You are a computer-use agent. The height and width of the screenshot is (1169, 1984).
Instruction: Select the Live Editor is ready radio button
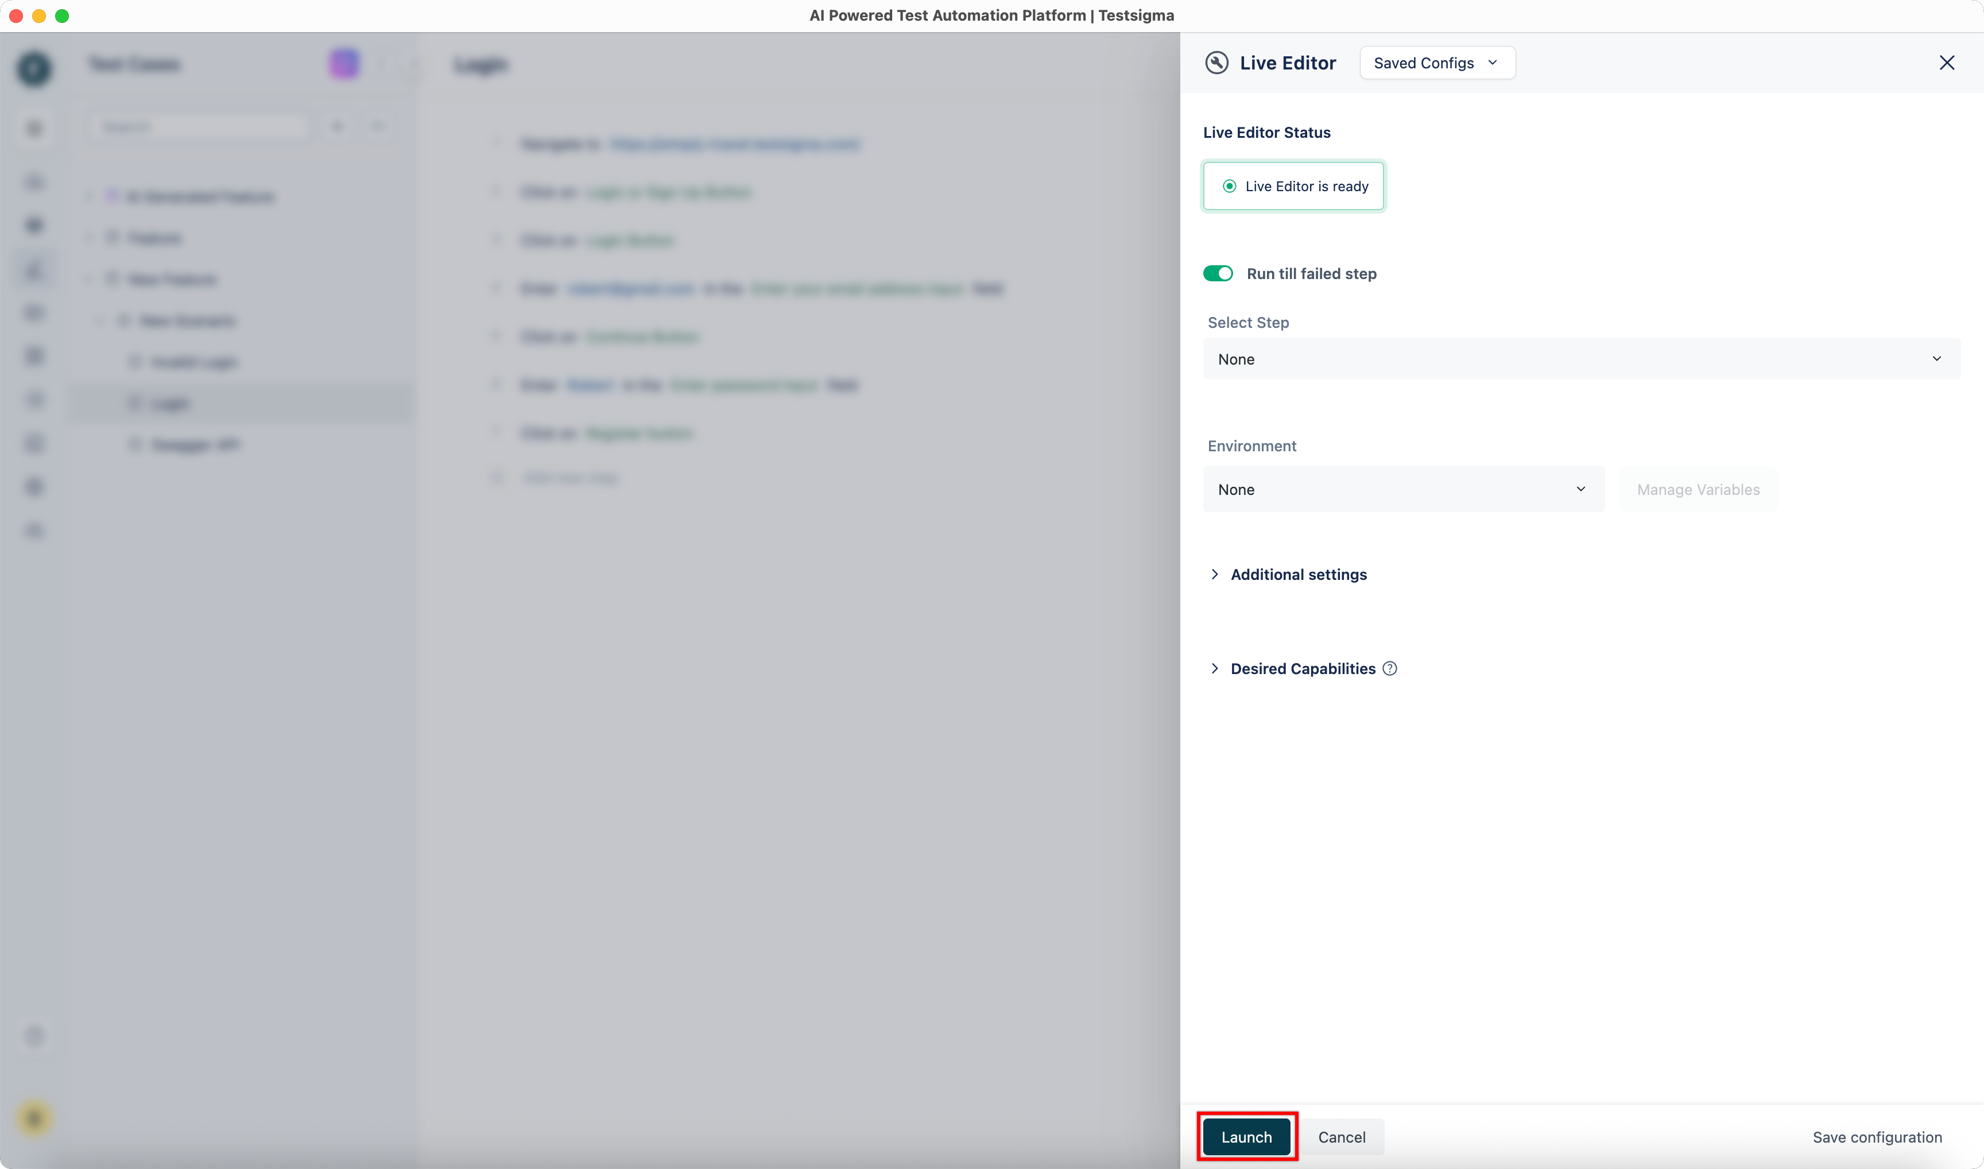1230,186
